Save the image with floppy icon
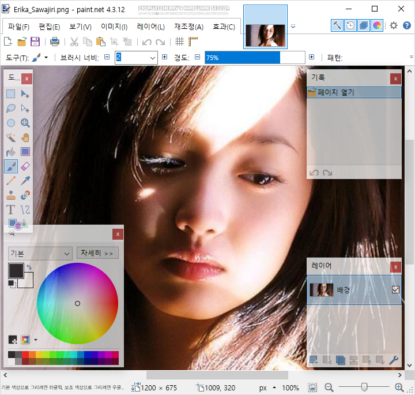The image size is (415, 395). coord(35,42)
